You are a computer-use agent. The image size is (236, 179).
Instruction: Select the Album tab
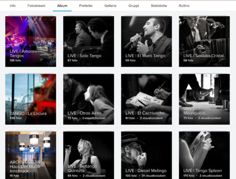[x=62, y=6]
